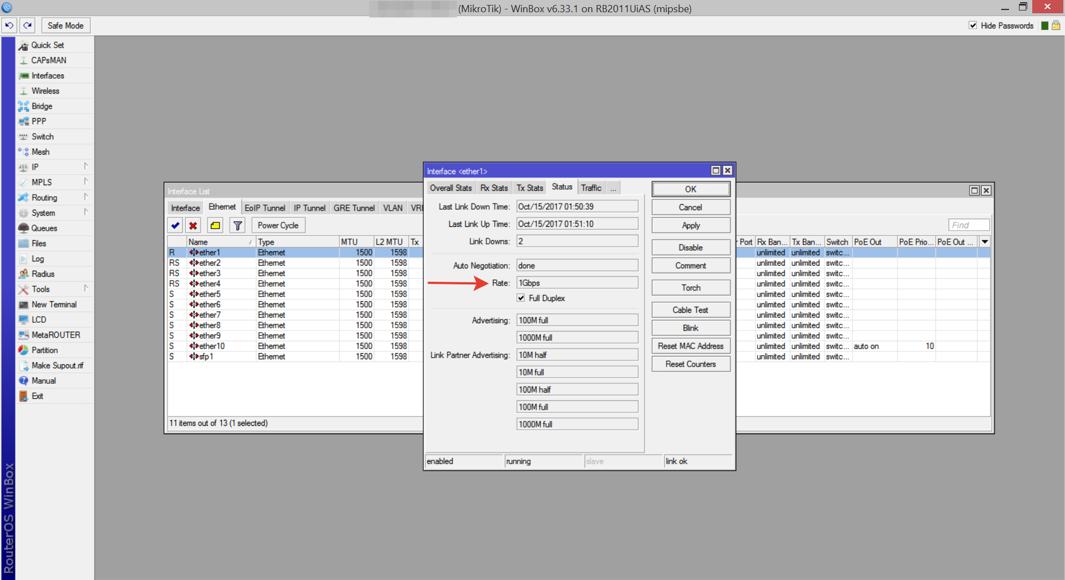1065x580 pixels.
Task: Open the Wireless menu entry
Action: coord(45,91)
